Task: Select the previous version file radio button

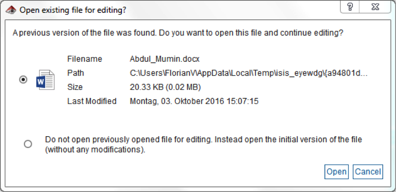Action: point(23,80)
